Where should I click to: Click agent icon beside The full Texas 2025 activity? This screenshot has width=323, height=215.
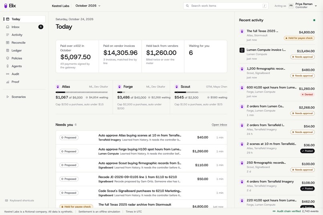[242, 31]
